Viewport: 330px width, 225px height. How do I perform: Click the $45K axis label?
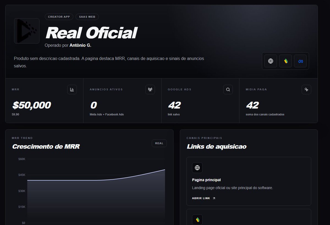pos(22,175)
